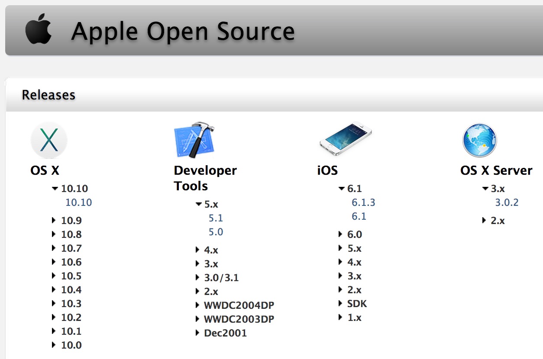This screenshot has width=543, height=359.
Task: Click the OS X category icon
Action: [x=49, y=140]
